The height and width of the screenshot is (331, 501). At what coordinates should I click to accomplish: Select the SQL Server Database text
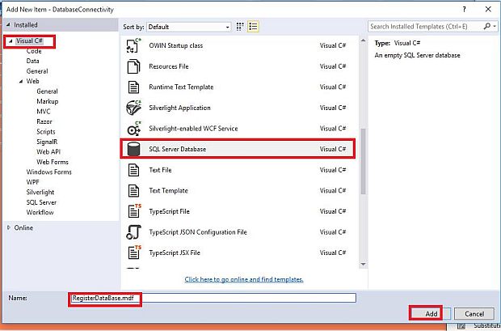(x=177, y=149)
